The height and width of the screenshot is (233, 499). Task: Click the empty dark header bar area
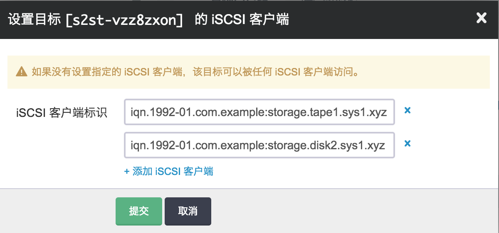374,19
